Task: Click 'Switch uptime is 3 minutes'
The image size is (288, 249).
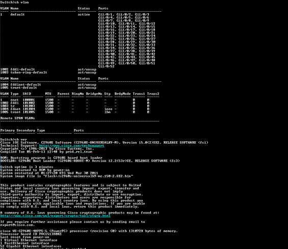Action: click(x=27, y=167)
